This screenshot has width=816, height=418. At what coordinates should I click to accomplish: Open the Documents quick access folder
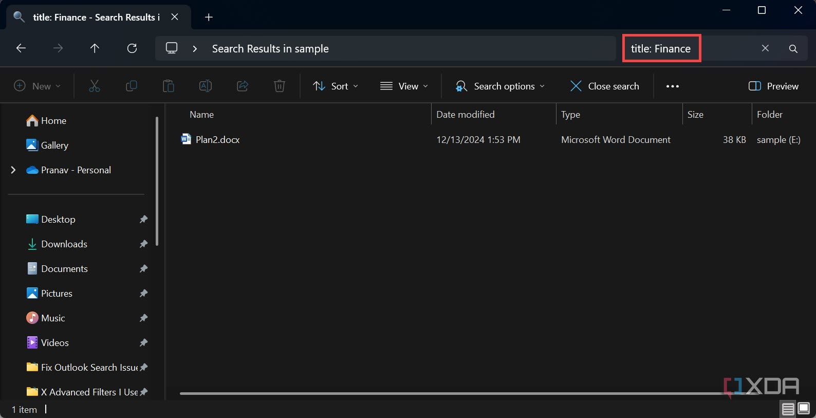tap(57, 268)
